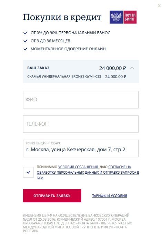162x243 pixels.
Task: Click the red Почта Банк logo tile
Action: click(130, 17)
